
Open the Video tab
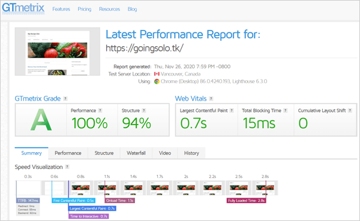tap(165, 153)
